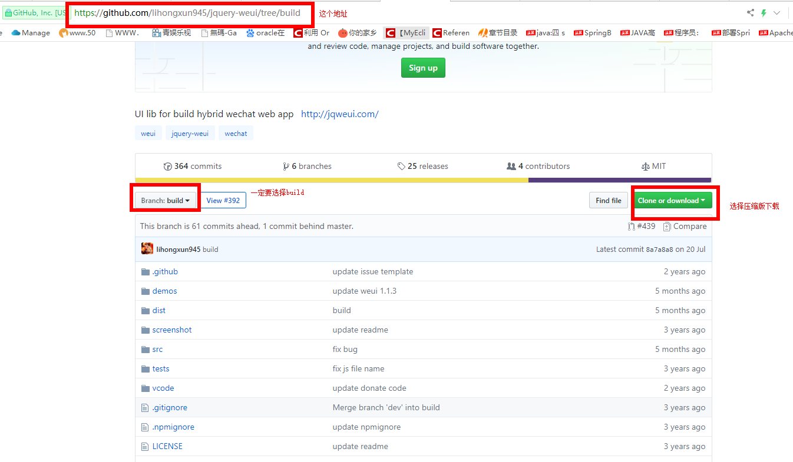The image size is (793, 462).
Task: Open commit message 'update issue template'
Action: point(373,272)
